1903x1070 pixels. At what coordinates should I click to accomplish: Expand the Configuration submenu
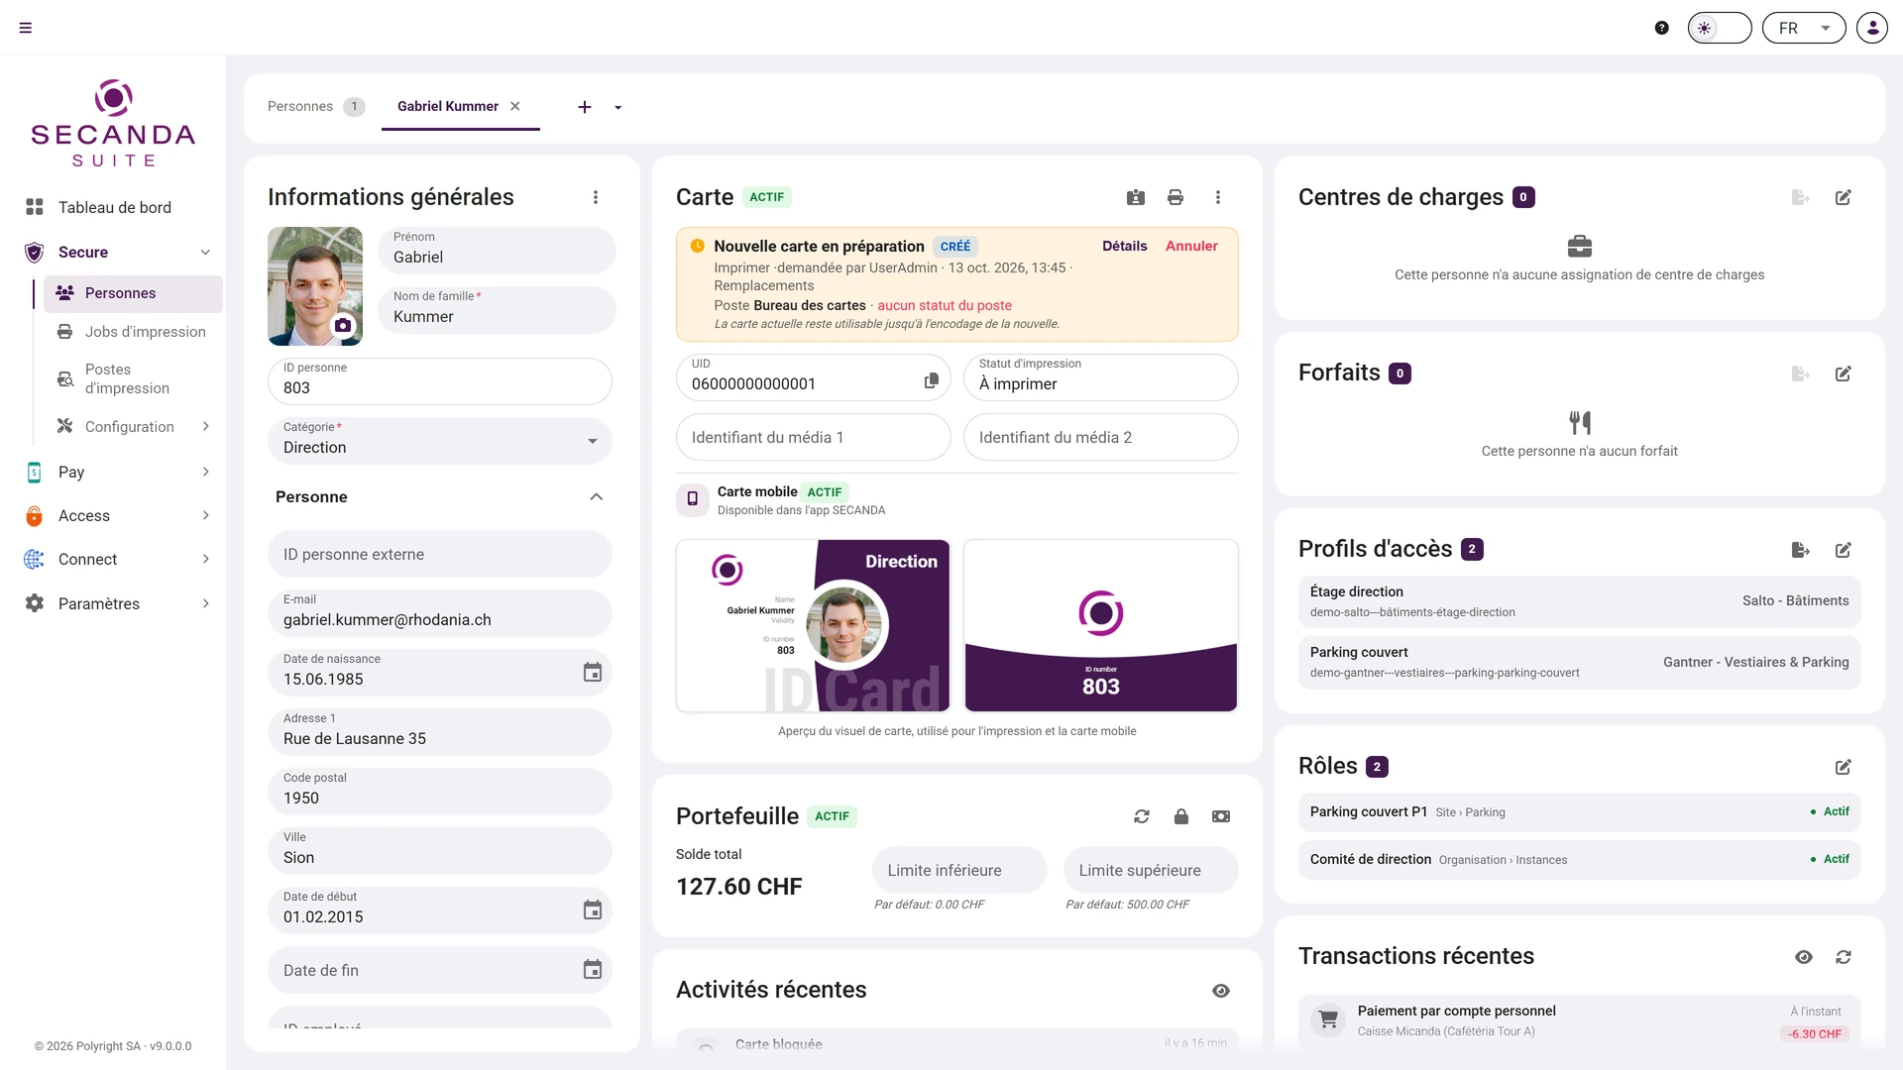pos(205,426)
